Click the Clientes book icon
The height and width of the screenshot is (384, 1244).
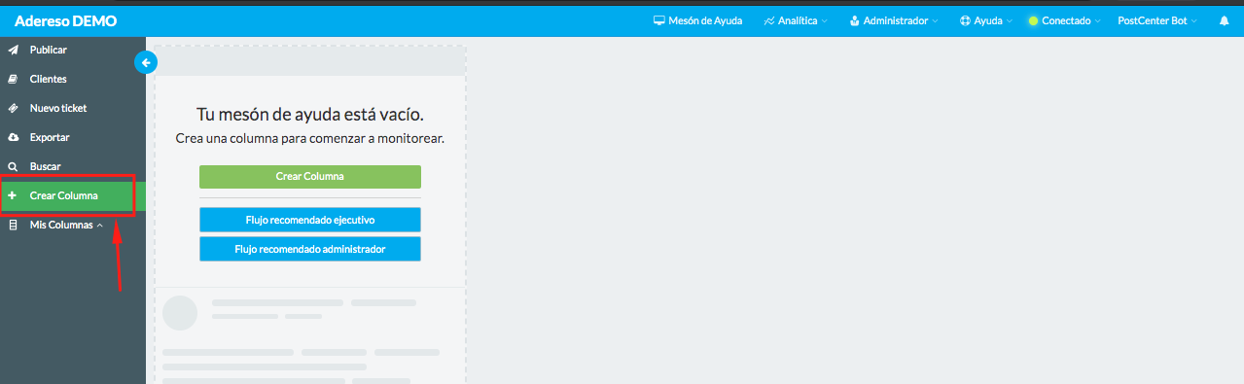point(13,79)
